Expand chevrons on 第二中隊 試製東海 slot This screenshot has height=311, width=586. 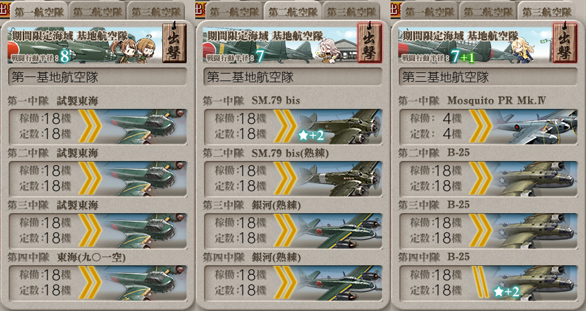[x=90, y=178]
